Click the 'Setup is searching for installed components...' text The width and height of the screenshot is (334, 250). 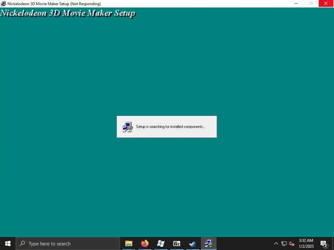pyautogui.click(x=171, y=127)
